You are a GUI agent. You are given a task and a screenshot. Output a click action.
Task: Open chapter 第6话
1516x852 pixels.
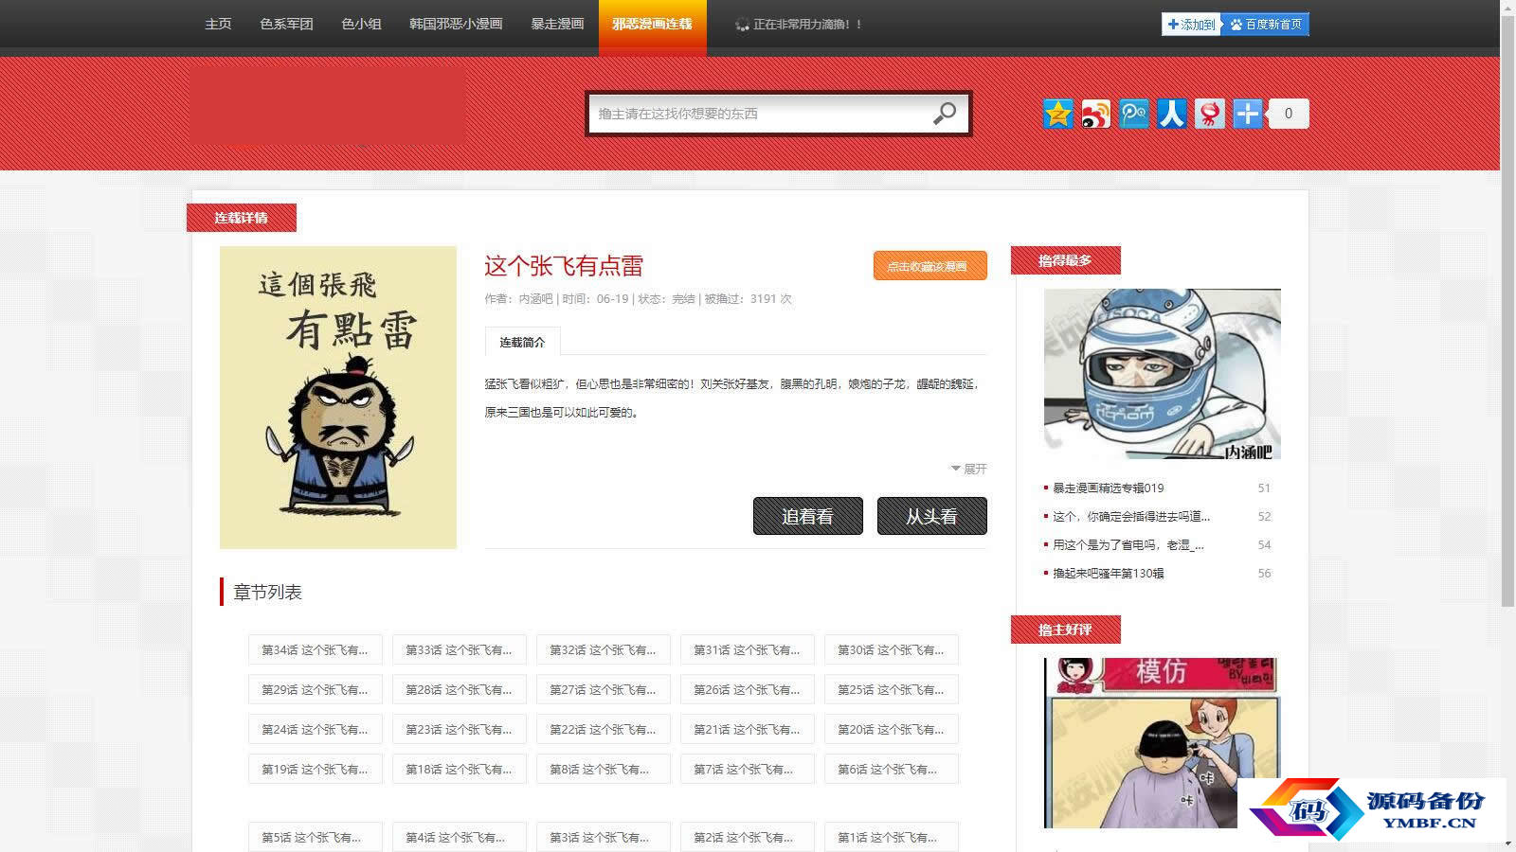[x=892, y=769]
